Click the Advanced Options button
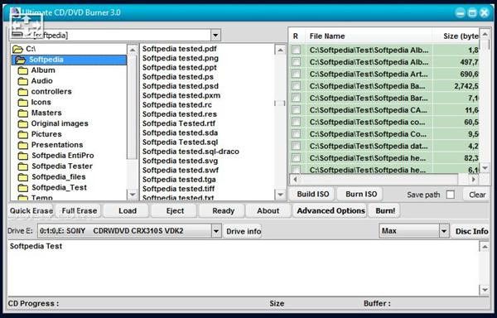 tap(331, 211)
